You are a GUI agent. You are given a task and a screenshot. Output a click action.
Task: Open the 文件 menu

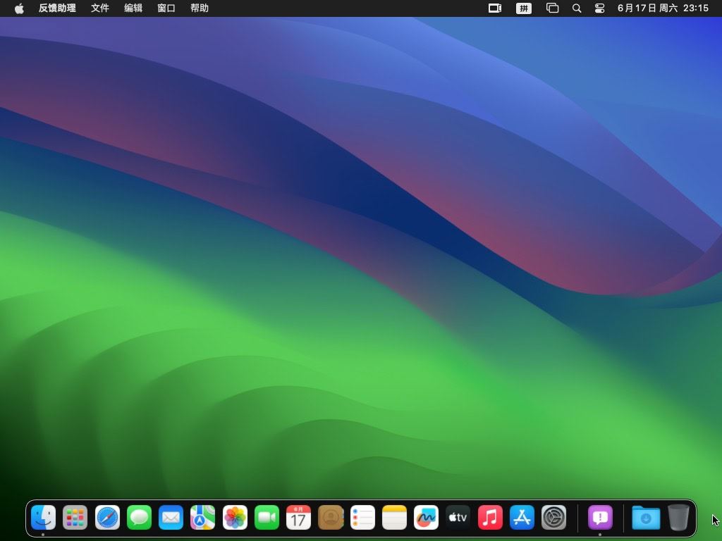tap(100, 8)
